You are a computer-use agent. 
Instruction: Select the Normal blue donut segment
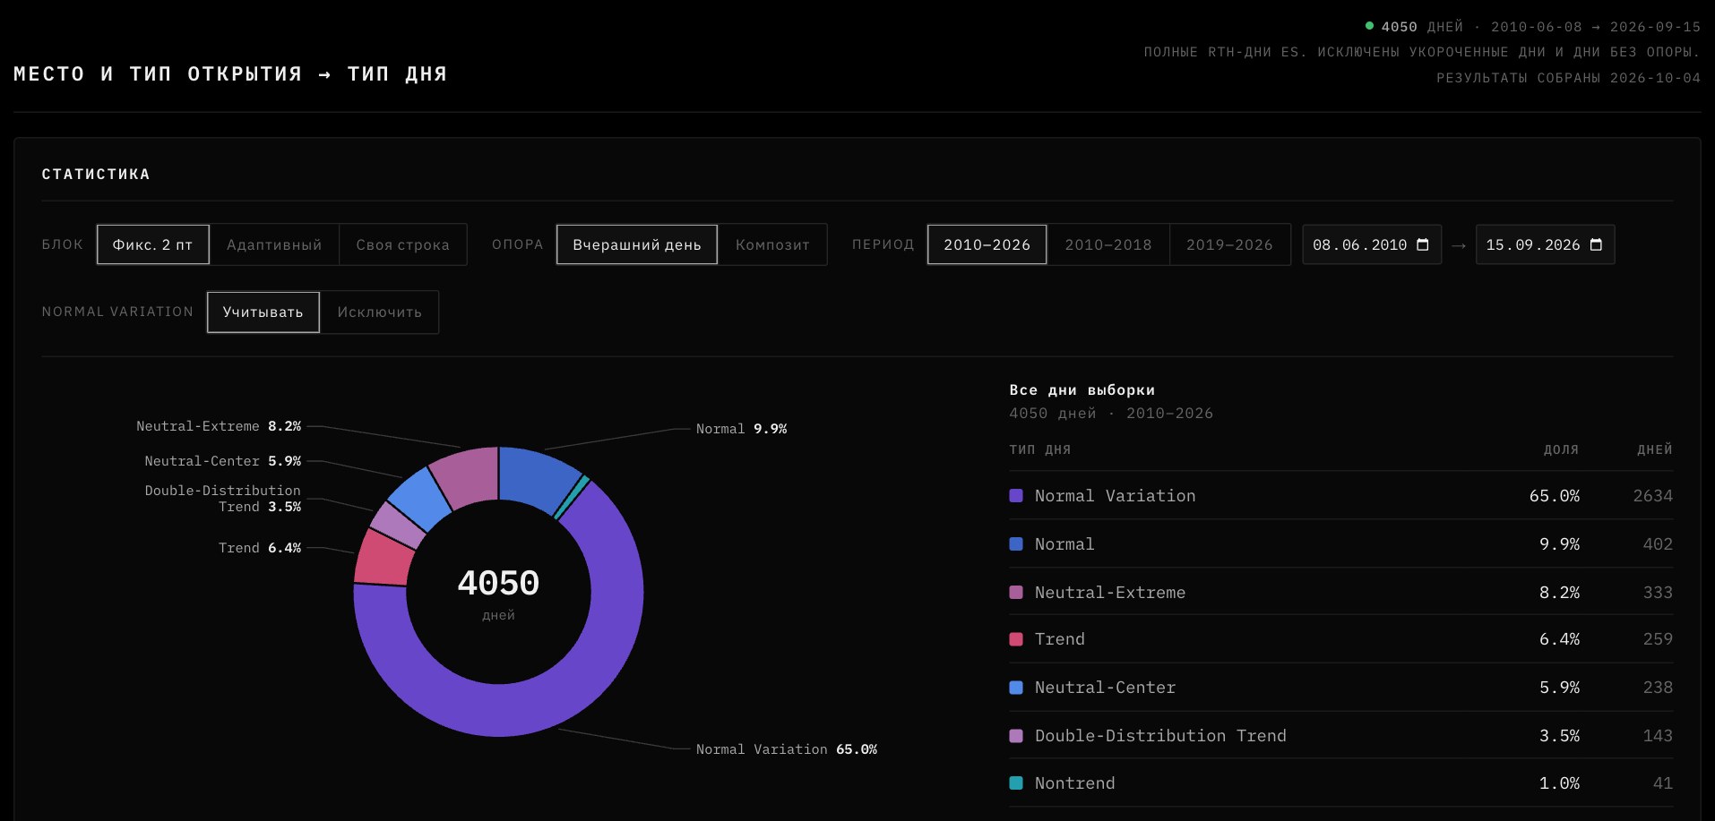(x=536, y=476)
